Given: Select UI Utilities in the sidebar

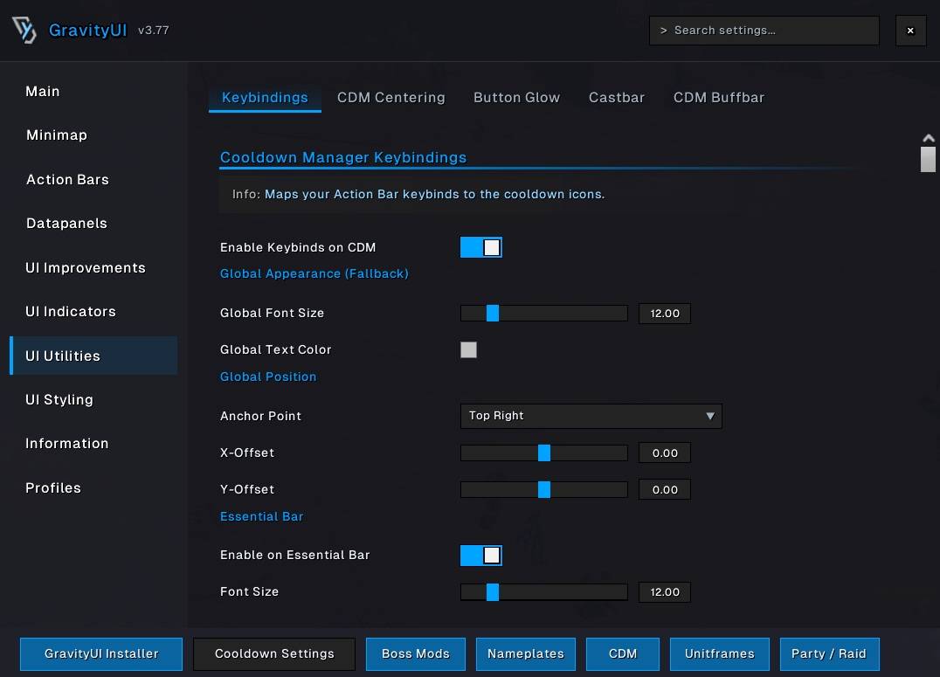Looking at the screenshot, I should 93,356.
